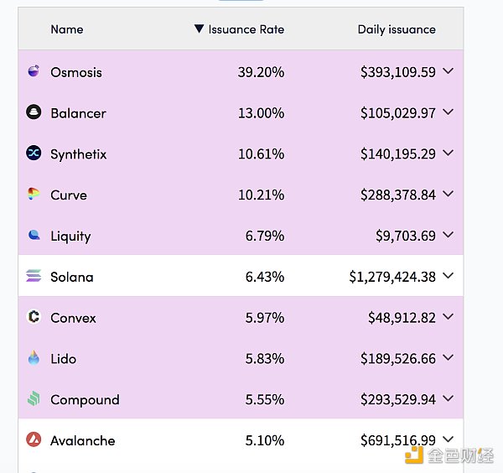Click the Liquity logo icon

tap(34, 236)
